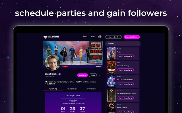Viewport: 182px width, 113px height.
Task: Click BlakeNShake's round profile photo
Action: (53, 63)
